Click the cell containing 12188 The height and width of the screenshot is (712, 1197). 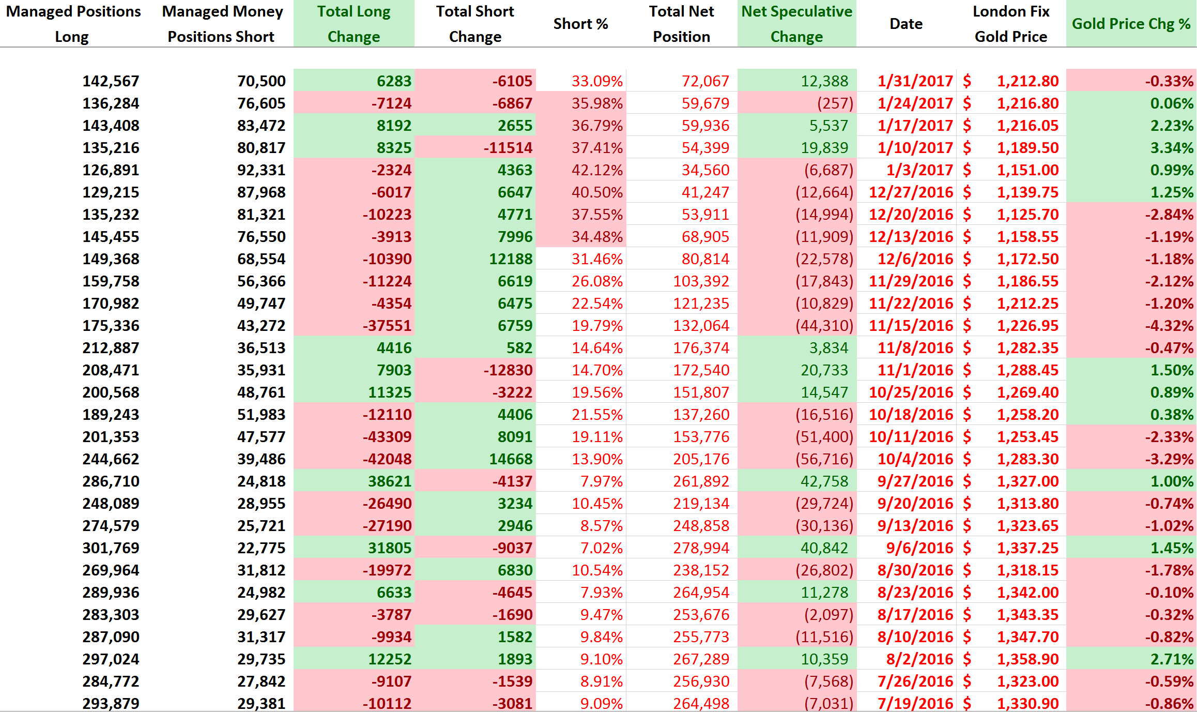coord(475,259)
